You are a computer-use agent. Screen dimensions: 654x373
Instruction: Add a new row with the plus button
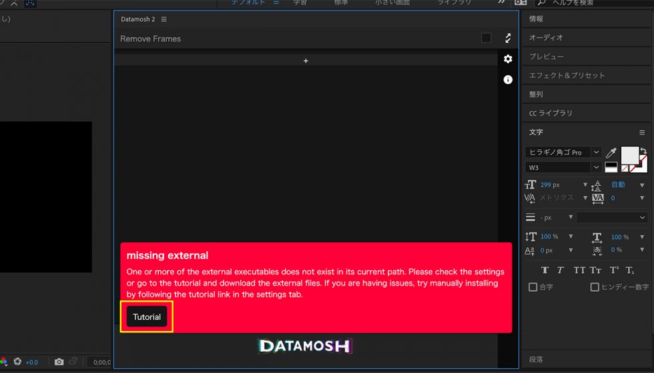tap(306, 61)
